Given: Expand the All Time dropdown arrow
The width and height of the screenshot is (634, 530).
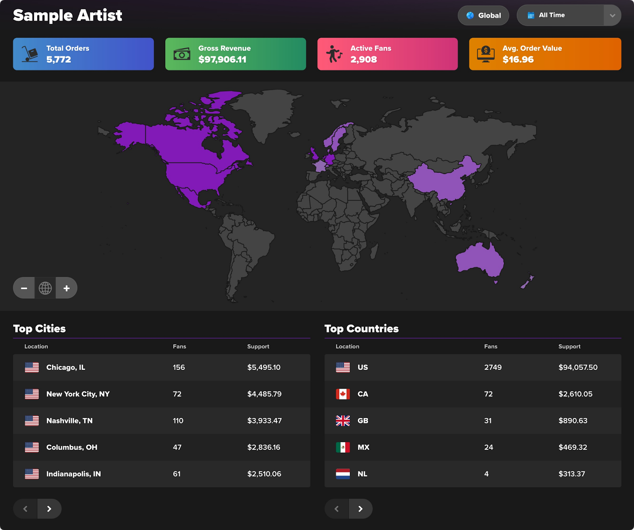Looking at the screenshot, I should (612, 15).
